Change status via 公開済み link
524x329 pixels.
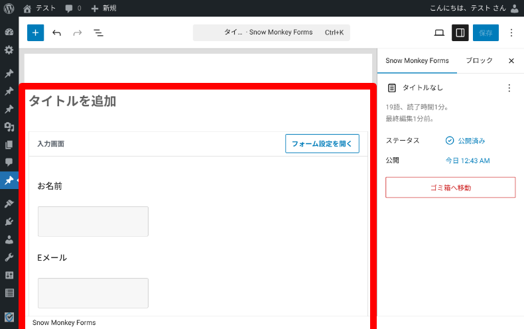click(465, 141)
